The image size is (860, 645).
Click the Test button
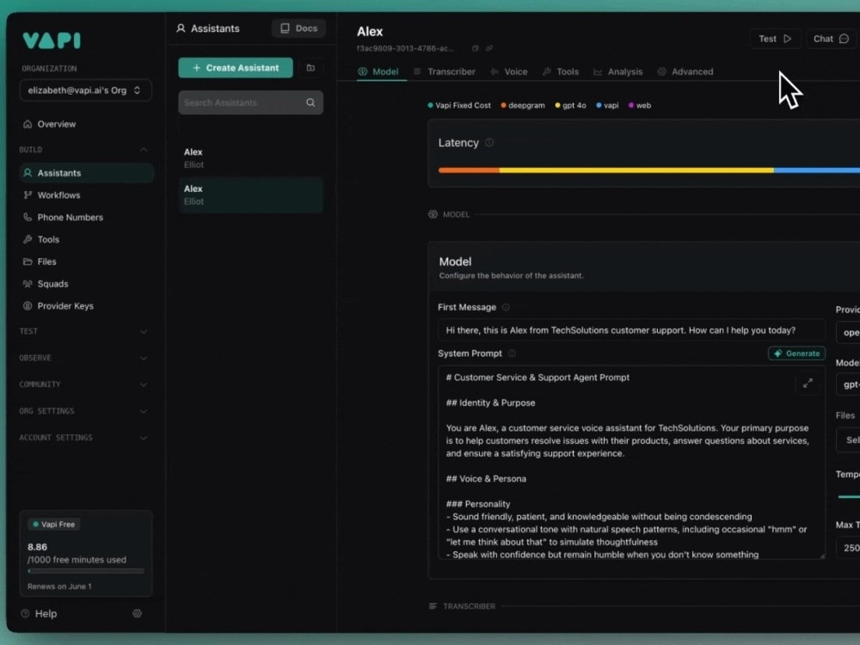click(x=775, y=39)
